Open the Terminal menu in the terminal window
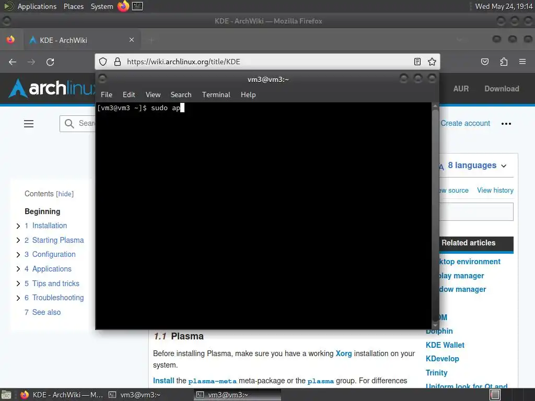 coord(216,95)
